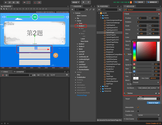Open the Transition NONE dropdown
This screenshot has height=125, width=162.
(x=148, y=115)
